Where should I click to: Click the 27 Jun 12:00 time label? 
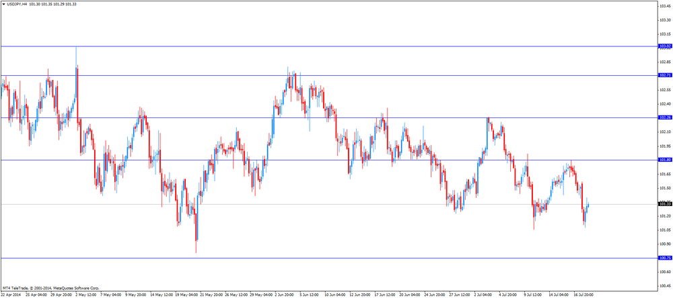tap(460, 295)
